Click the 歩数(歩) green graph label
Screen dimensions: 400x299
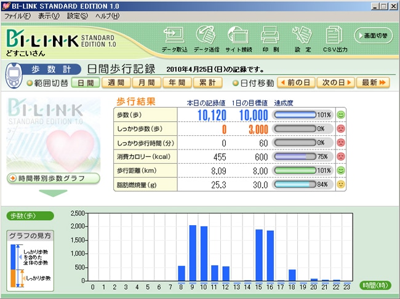(x=30, y=216)
